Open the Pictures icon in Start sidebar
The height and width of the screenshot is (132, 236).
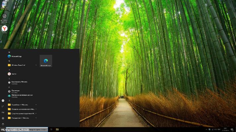click(3, 112)
